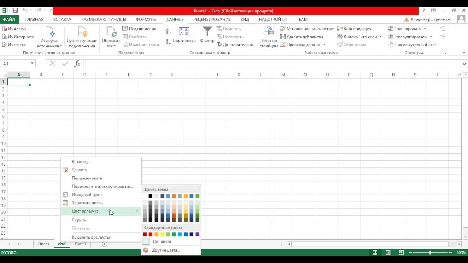This screenshot has height=263, width=468.
Task: Import data via Из Access icon
Action: 4,29
